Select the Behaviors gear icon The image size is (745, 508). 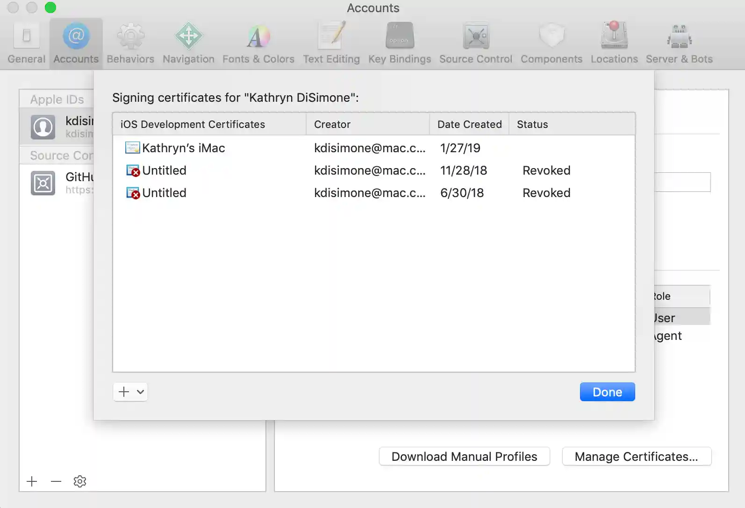[130, 36]
